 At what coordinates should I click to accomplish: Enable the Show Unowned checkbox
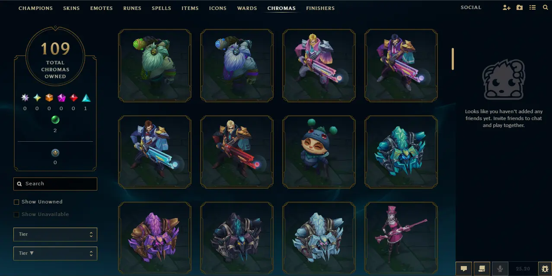pyautogui.click(x=16, y=202)
